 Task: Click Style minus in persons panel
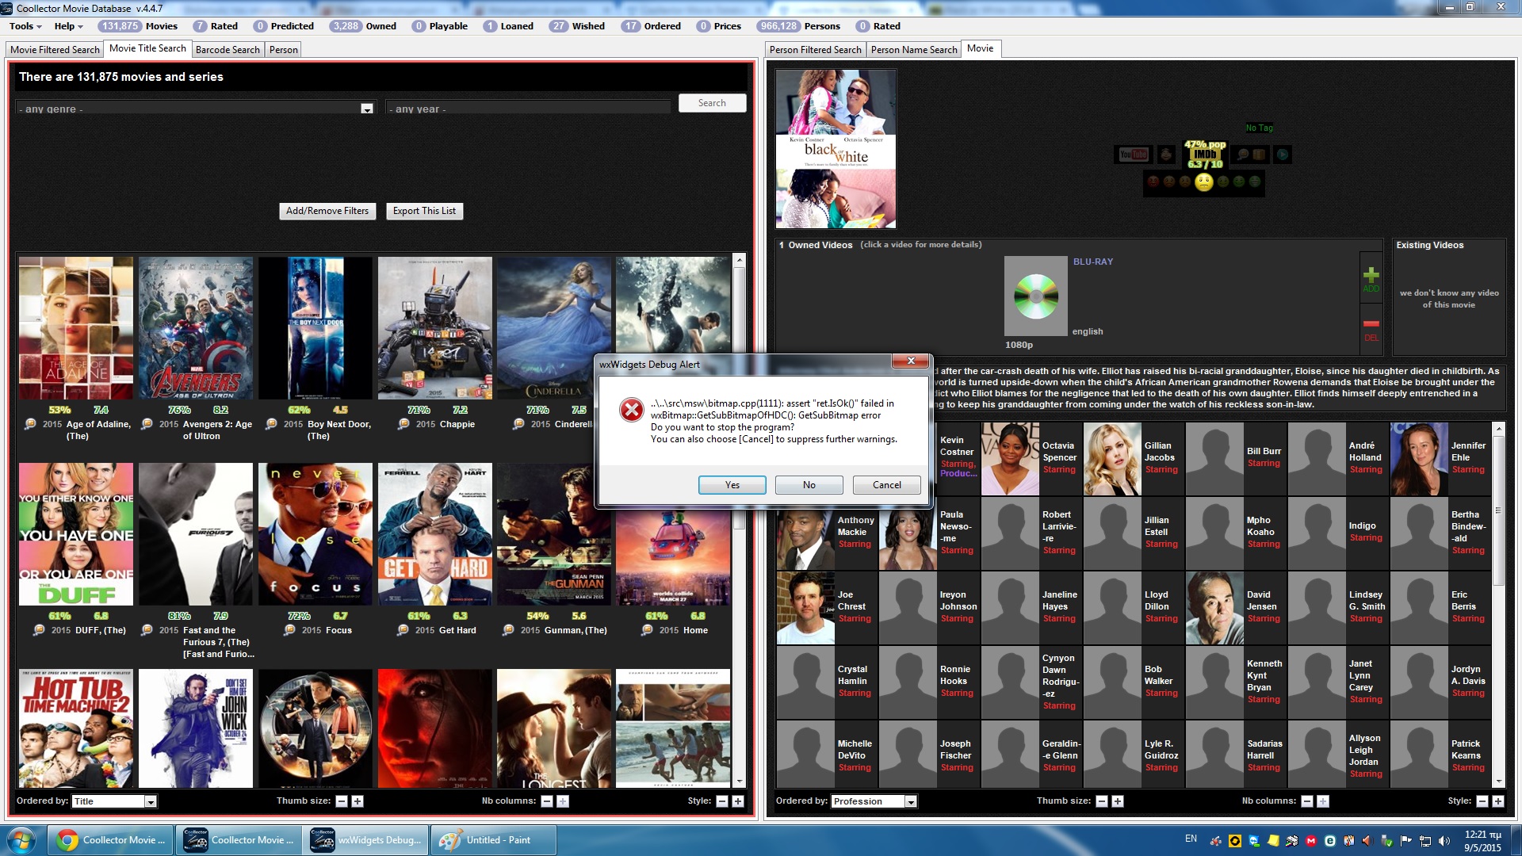[x=1482, y=801]
